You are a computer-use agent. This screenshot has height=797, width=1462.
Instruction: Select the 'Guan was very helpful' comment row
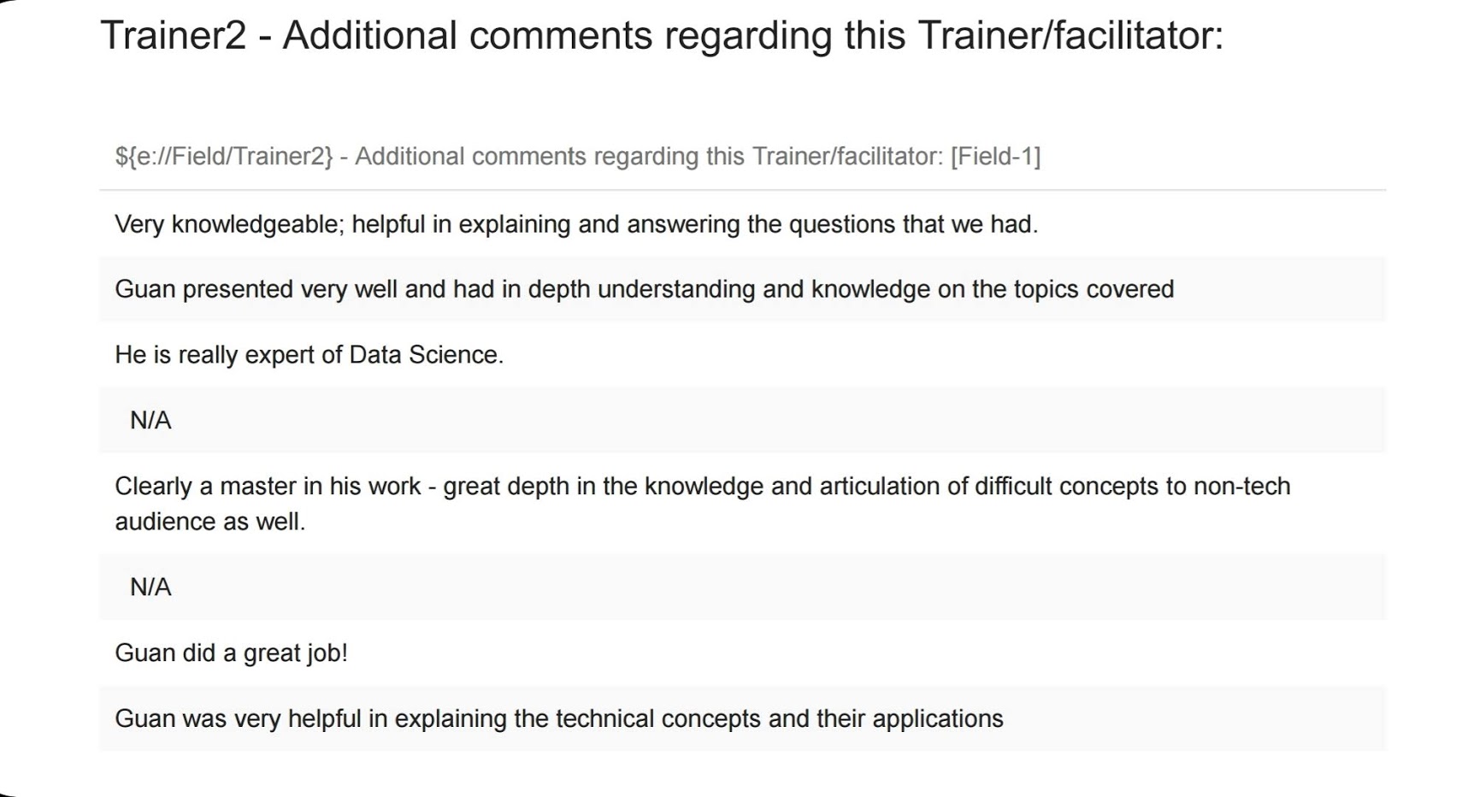(x=742, y=718)
